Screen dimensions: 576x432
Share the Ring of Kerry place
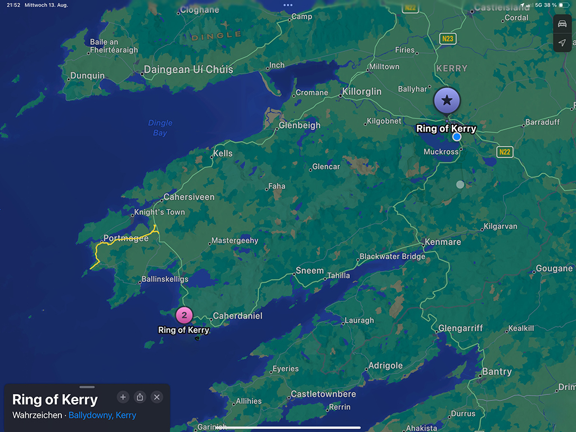pyautogui.click(x=140, y=397)
